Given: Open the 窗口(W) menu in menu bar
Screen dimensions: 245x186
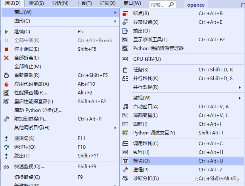Looking at the screenshot, I should pyautogui.click(x=132, y=3).
